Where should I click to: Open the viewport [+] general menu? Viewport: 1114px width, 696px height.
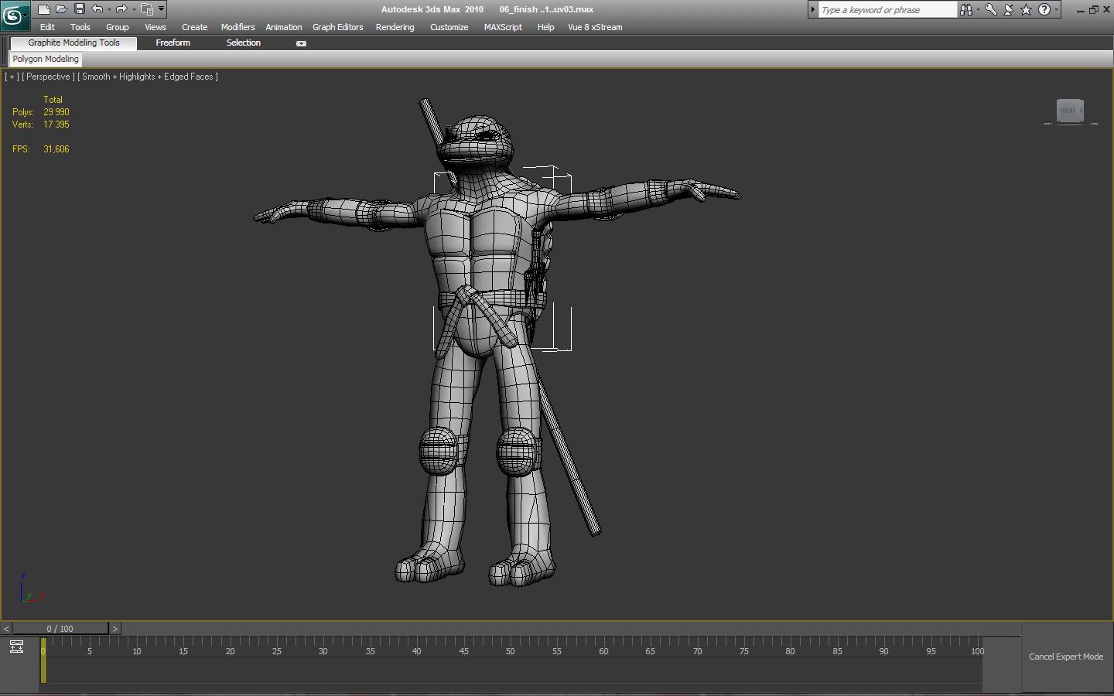12,77
